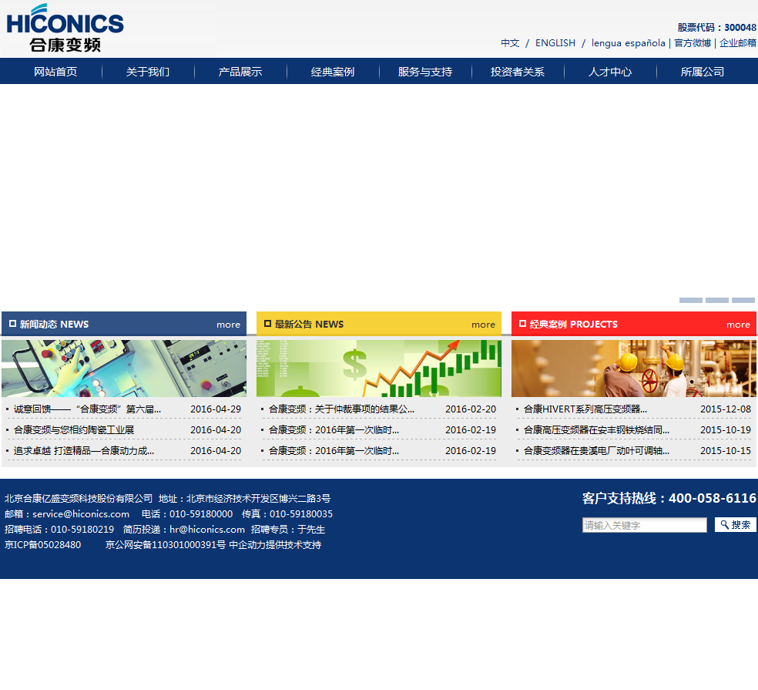This screenshot has height=690, width=758.
Task: Click the 股票代码：300048 text
Action: [716, 28]
